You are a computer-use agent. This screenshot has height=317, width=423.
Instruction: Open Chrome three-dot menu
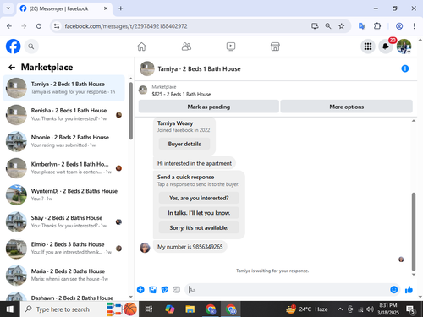coord(414,26)
